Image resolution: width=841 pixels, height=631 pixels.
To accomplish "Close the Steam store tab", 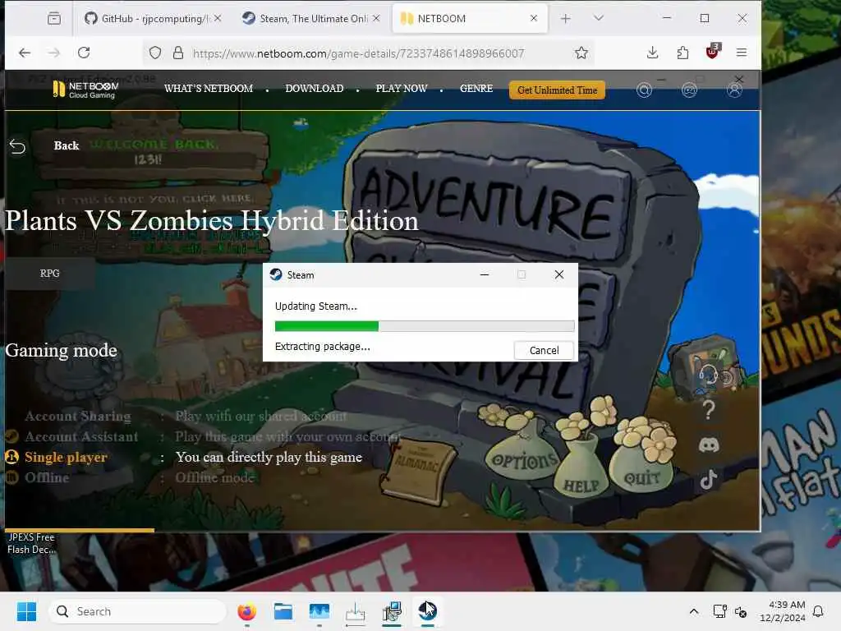I will point(376,18).
